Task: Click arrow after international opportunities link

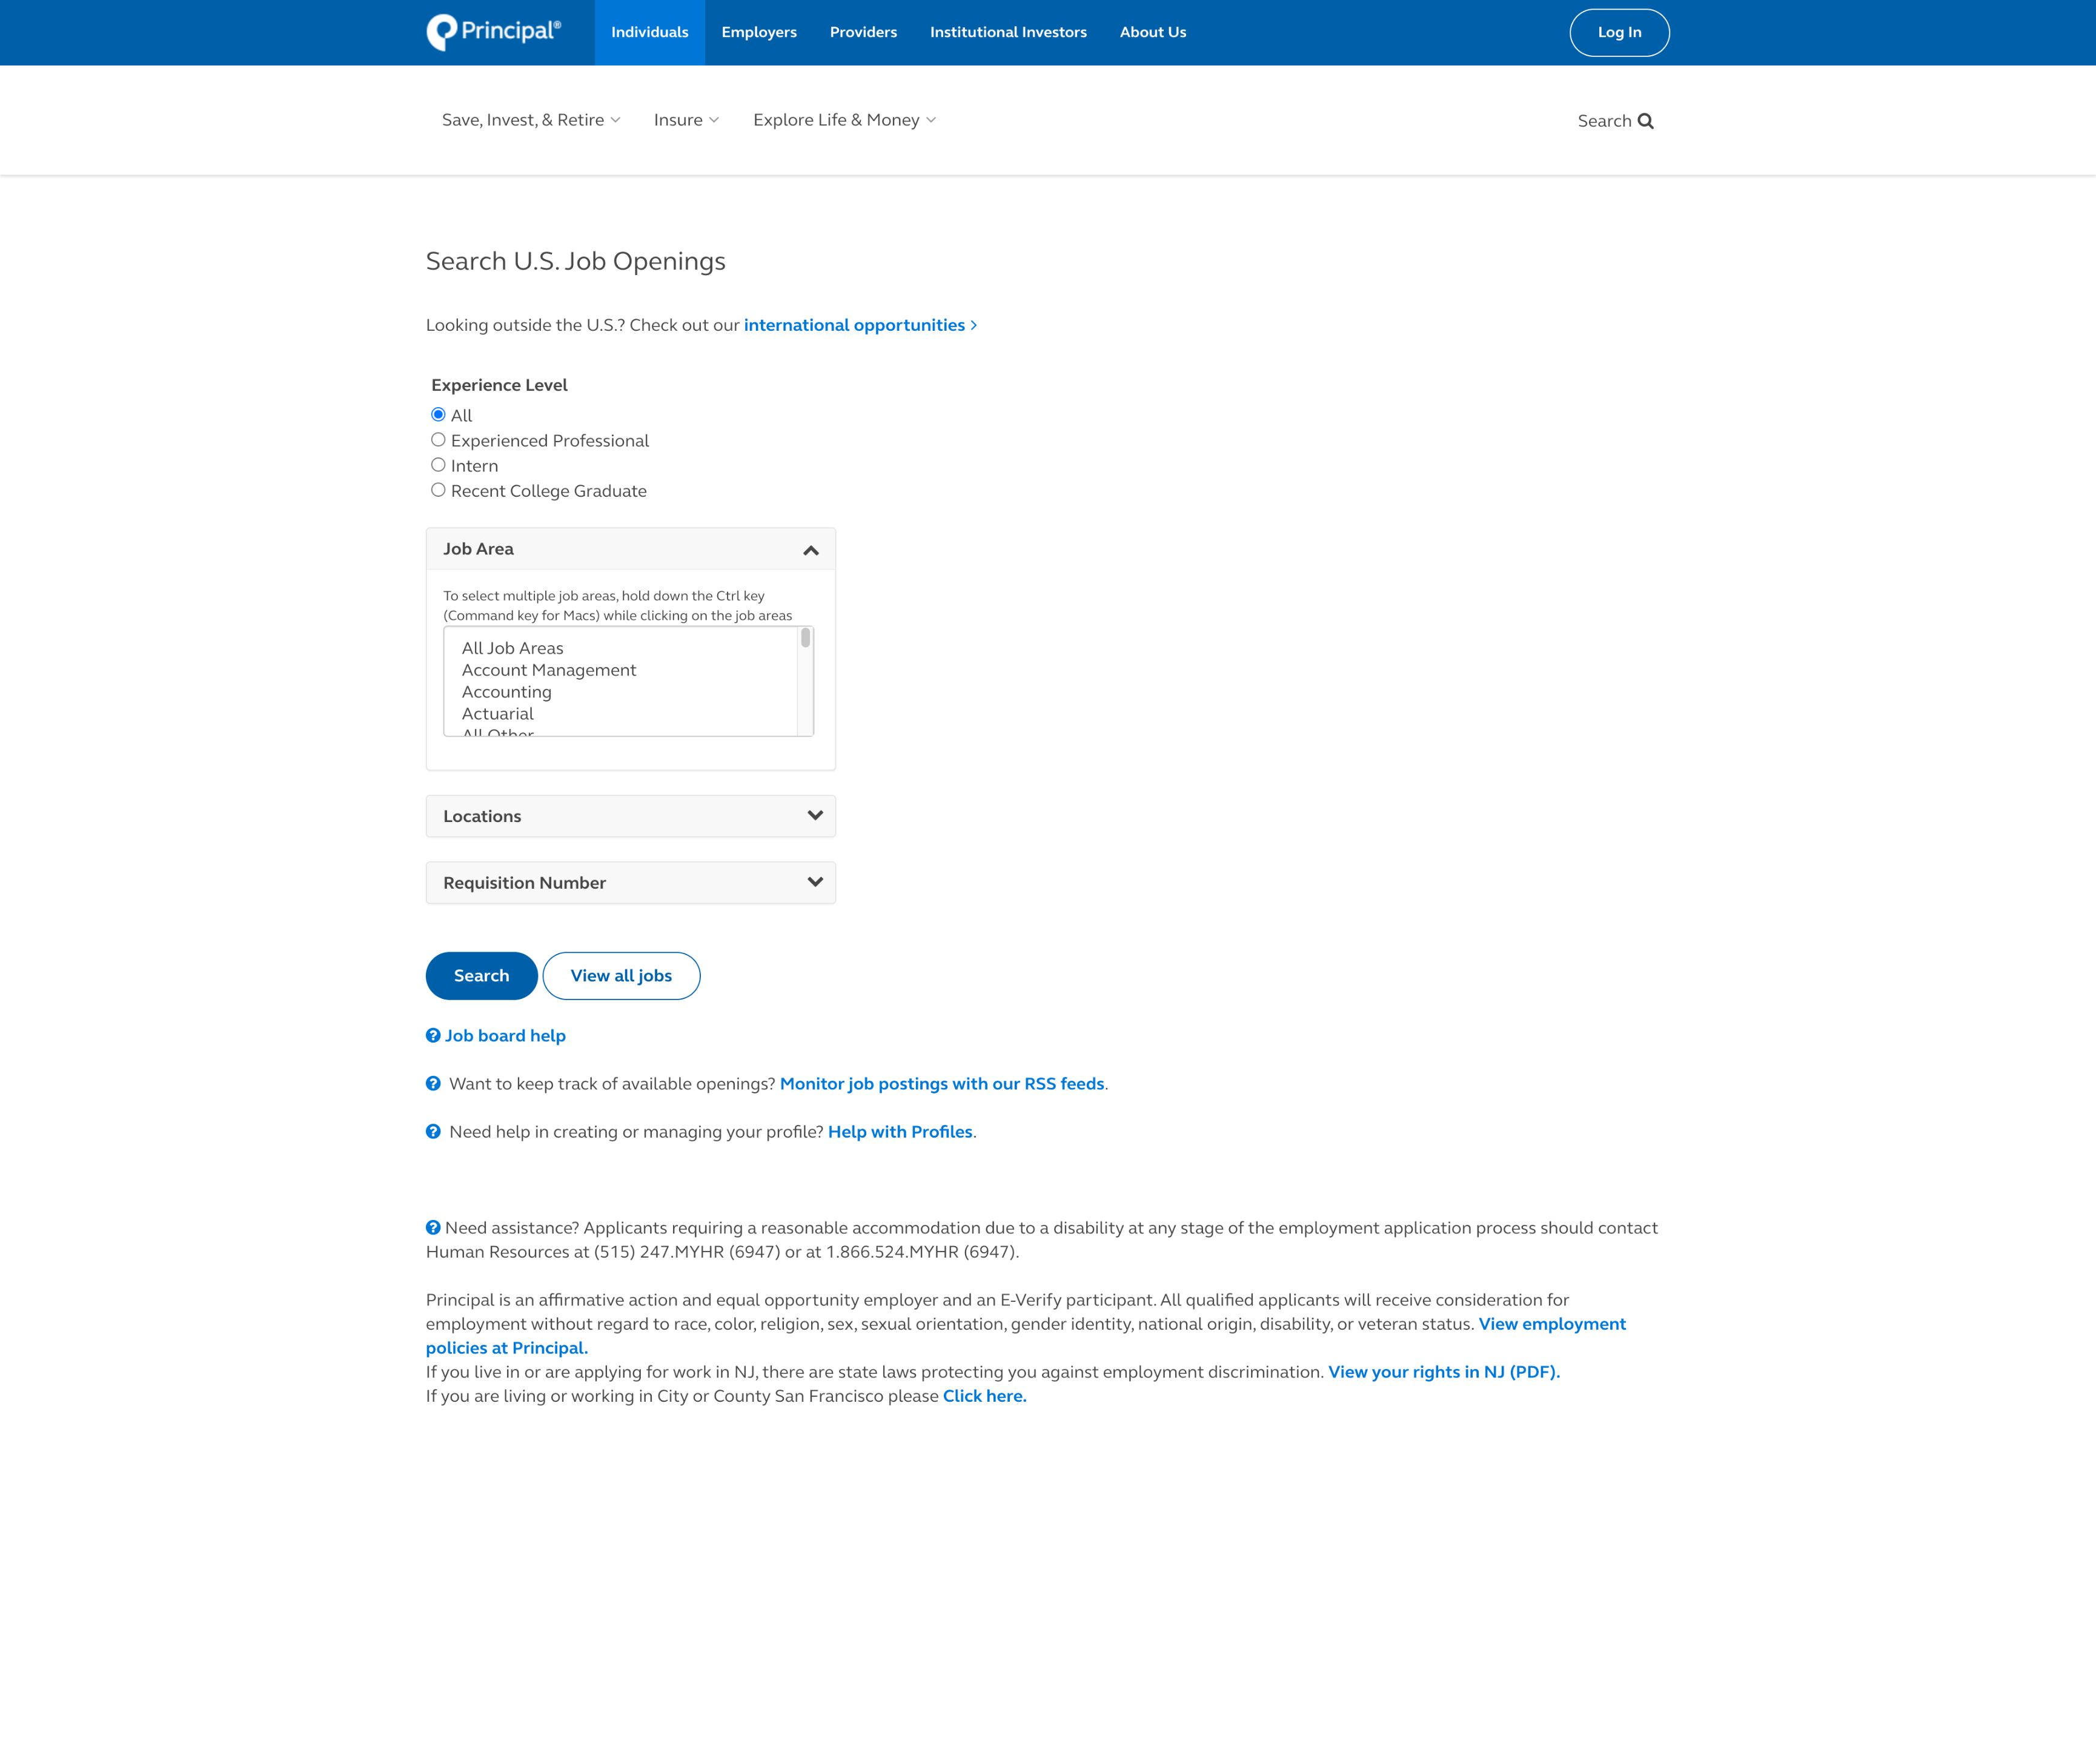Action: click(x=974, y=325)
